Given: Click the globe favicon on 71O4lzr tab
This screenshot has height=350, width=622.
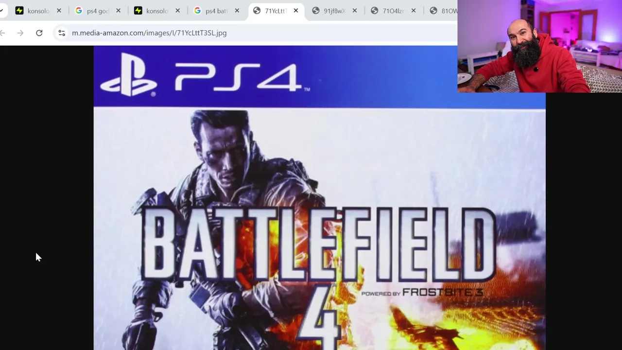Looking at the screenshot, I should click(375, 11).
